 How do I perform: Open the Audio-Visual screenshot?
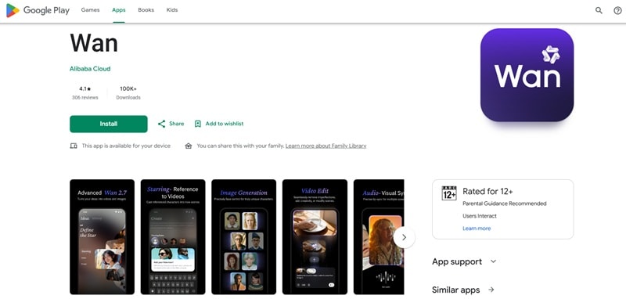379,236
